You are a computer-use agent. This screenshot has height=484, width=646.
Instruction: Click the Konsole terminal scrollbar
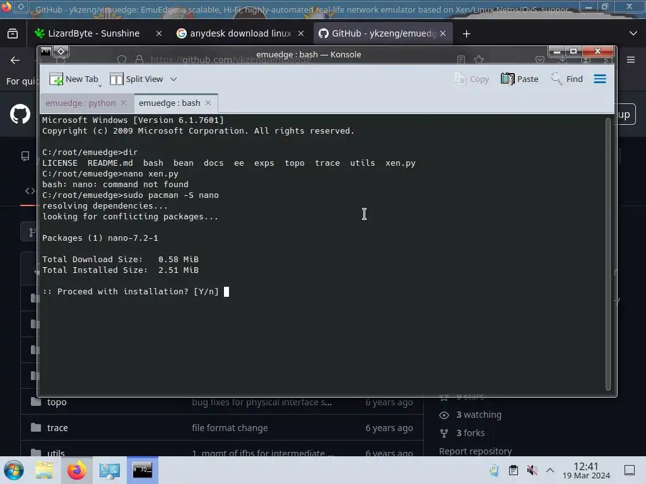pyautogui.click(x=608, y=254)
